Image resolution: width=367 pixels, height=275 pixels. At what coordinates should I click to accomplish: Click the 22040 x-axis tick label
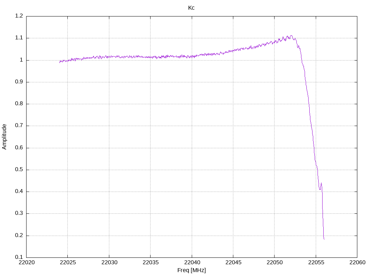tap(192, 262)
